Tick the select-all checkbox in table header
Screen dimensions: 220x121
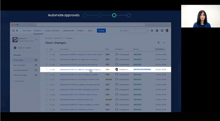47,49
